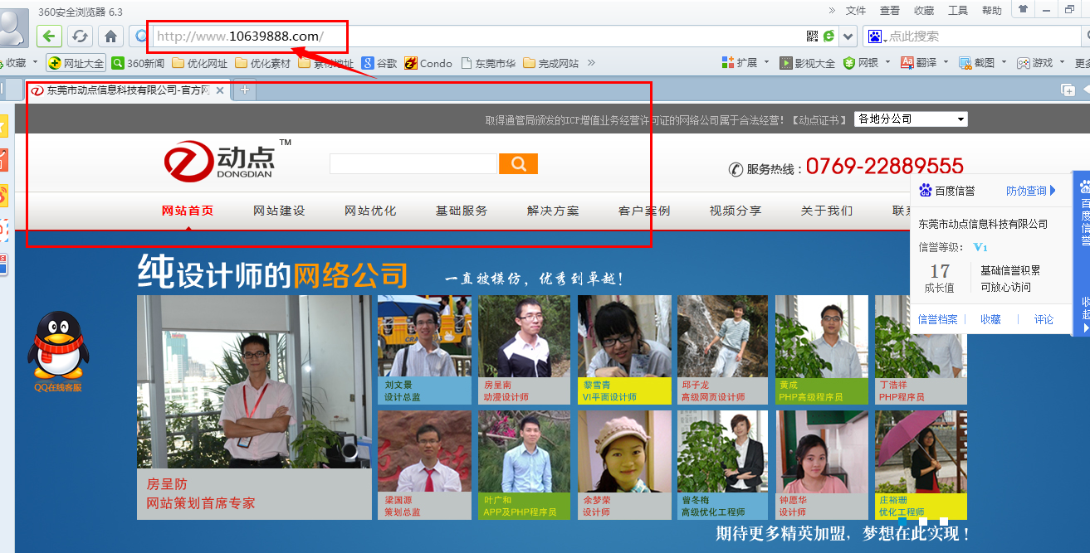Go to the browser home page icon
The image size is (1090, 553).
tap(110, 36)
